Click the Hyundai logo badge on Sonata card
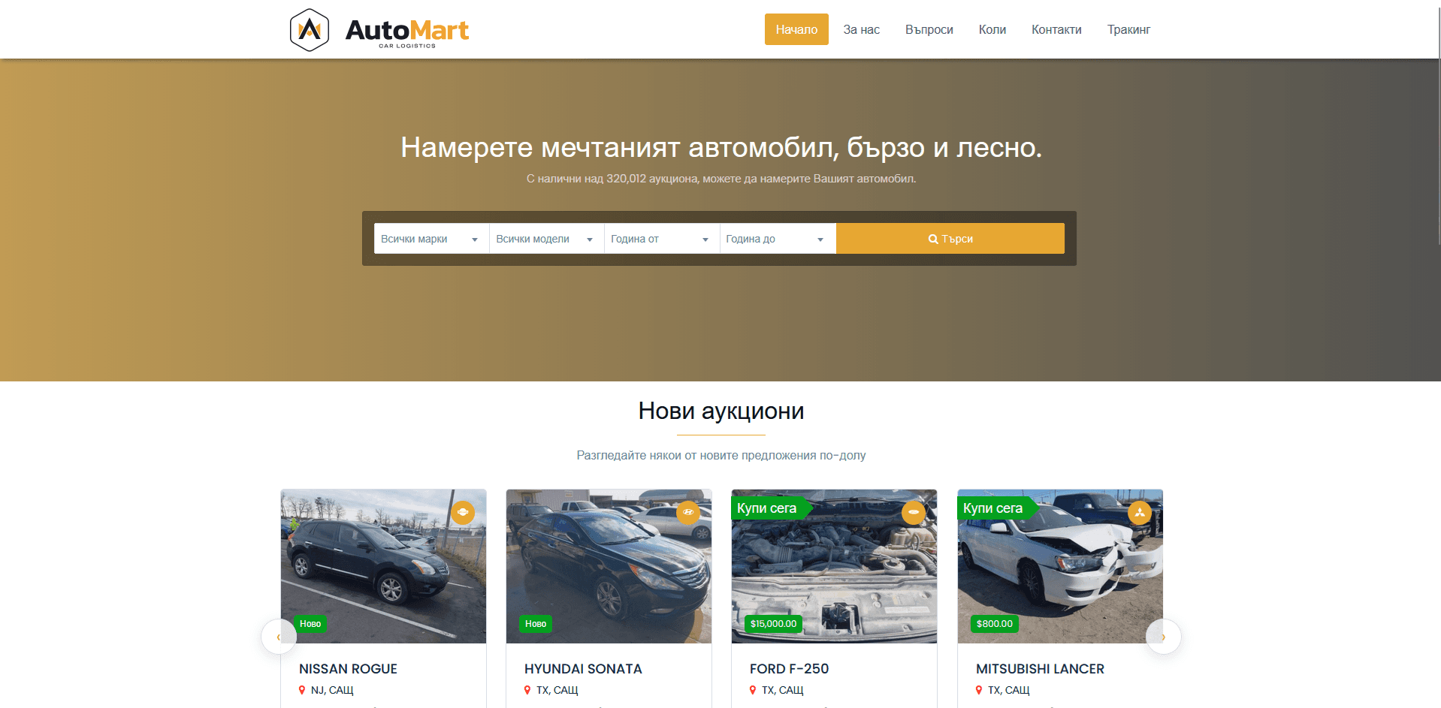1441x708 pixels. [688, 512]
